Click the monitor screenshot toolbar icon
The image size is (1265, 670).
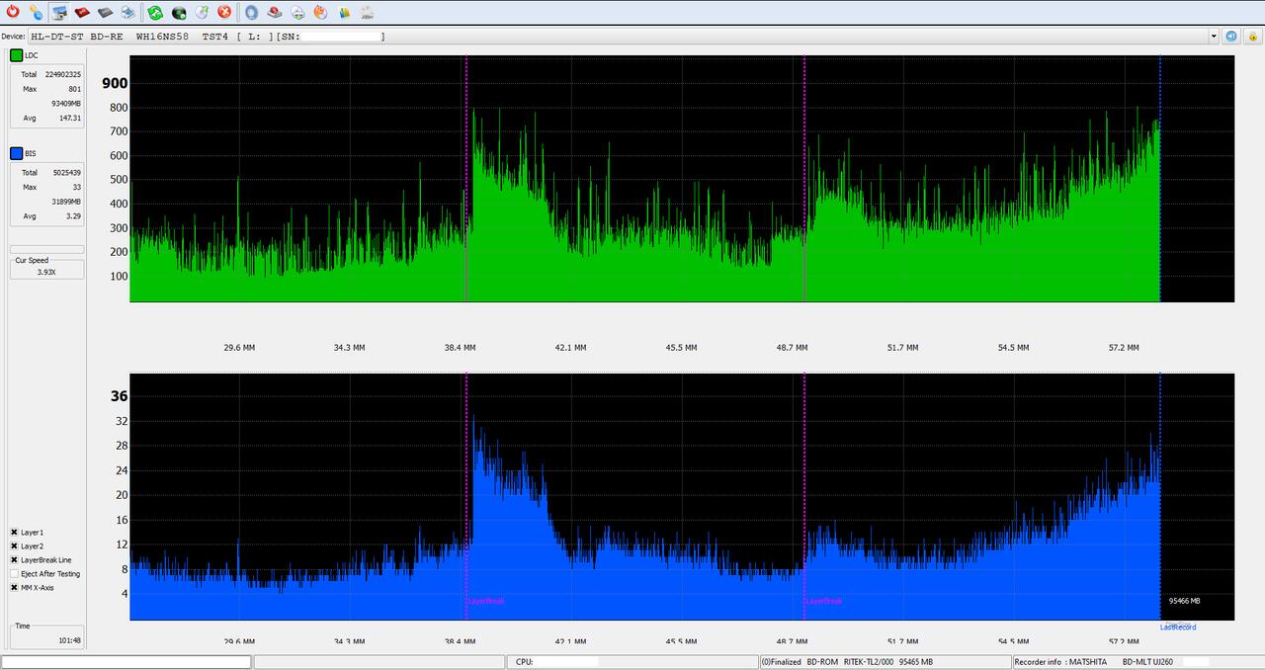59,12
